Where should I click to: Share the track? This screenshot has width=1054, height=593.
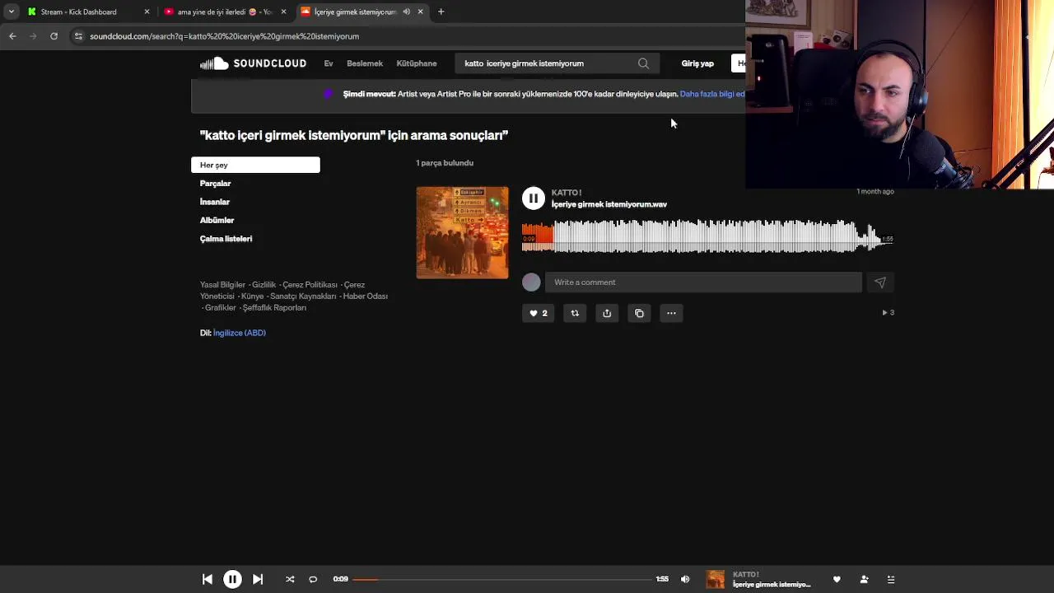[607, 313]
